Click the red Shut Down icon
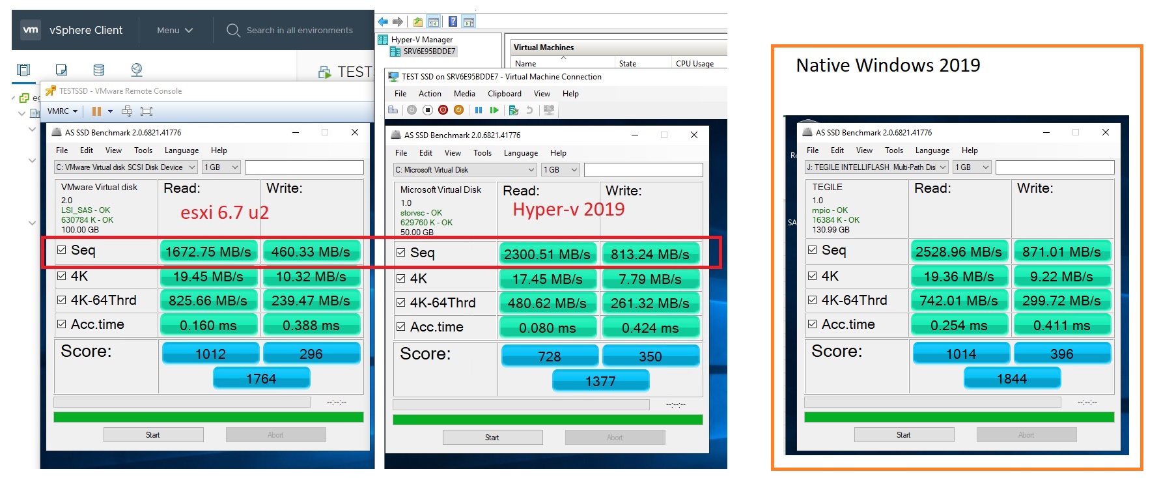 443,110
